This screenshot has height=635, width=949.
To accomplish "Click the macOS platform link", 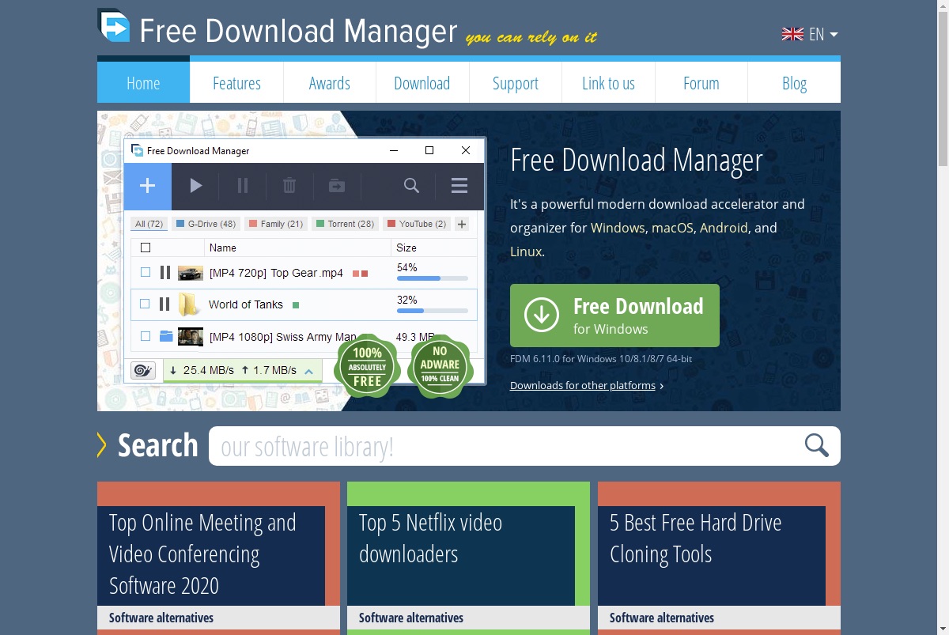I will click(x=672, y=228).
